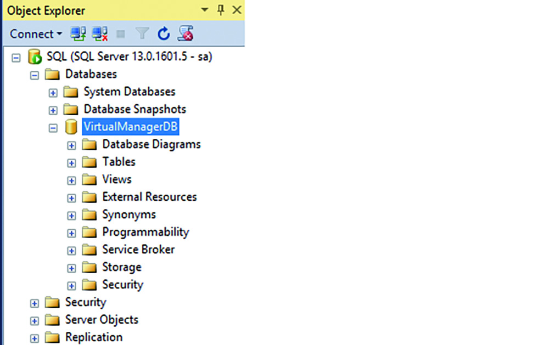
Task: Expand the Database Diagrams folder
Action: click(71, 145)
